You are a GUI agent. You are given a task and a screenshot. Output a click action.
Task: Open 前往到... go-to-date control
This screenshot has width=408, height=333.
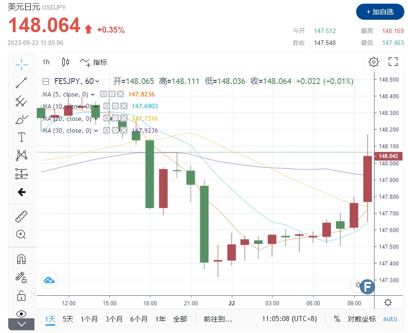[x=216, y=318]
